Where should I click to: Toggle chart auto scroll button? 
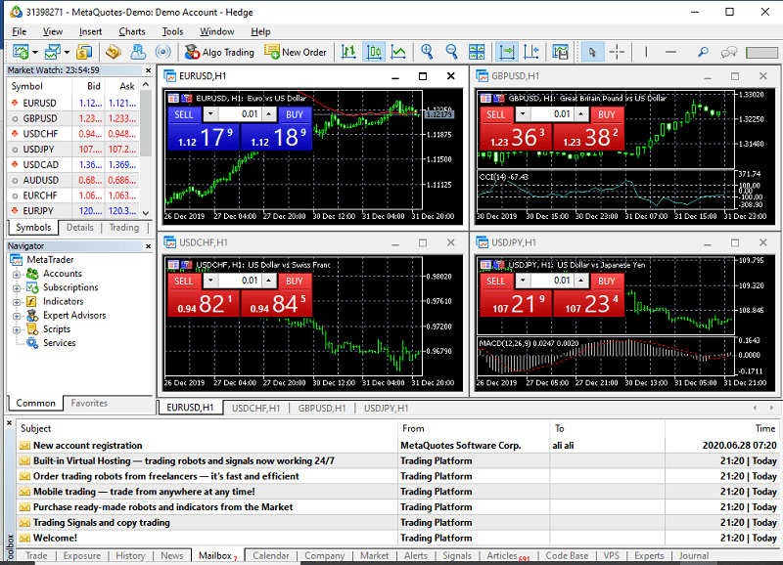(506, 52)
